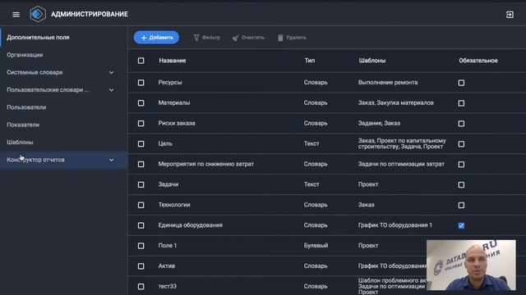Click the Удалить toolbar option
Screen dimensions: 526x295
click(292, 38)
